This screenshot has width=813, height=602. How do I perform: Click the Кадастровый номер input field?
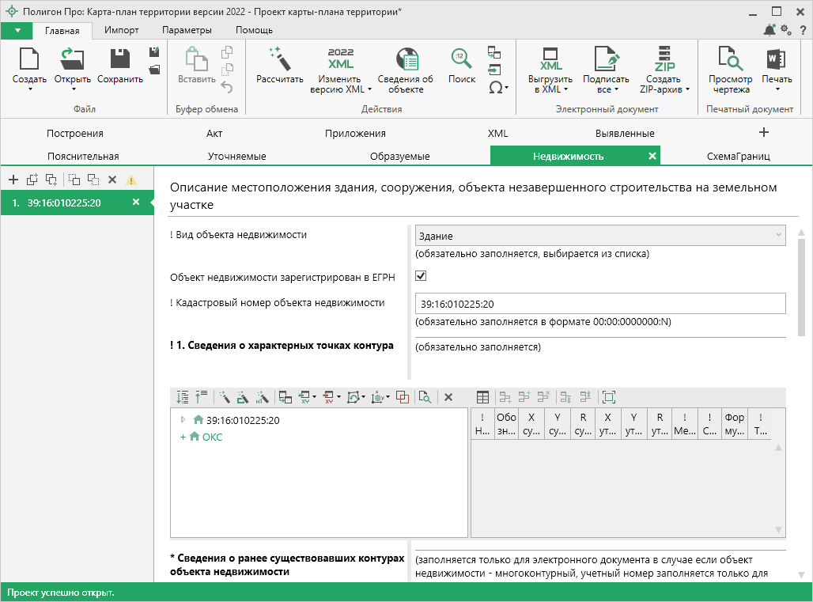pos(600,304)
